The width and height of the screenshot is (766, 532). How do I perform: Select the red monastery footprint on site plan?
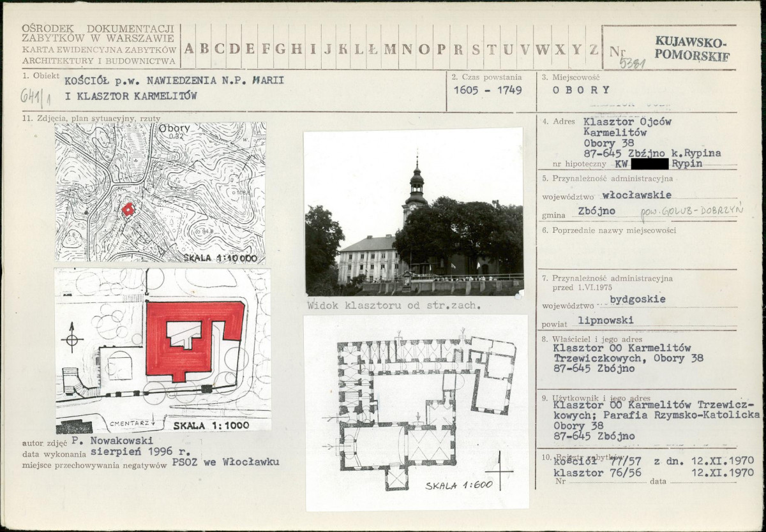194,339
